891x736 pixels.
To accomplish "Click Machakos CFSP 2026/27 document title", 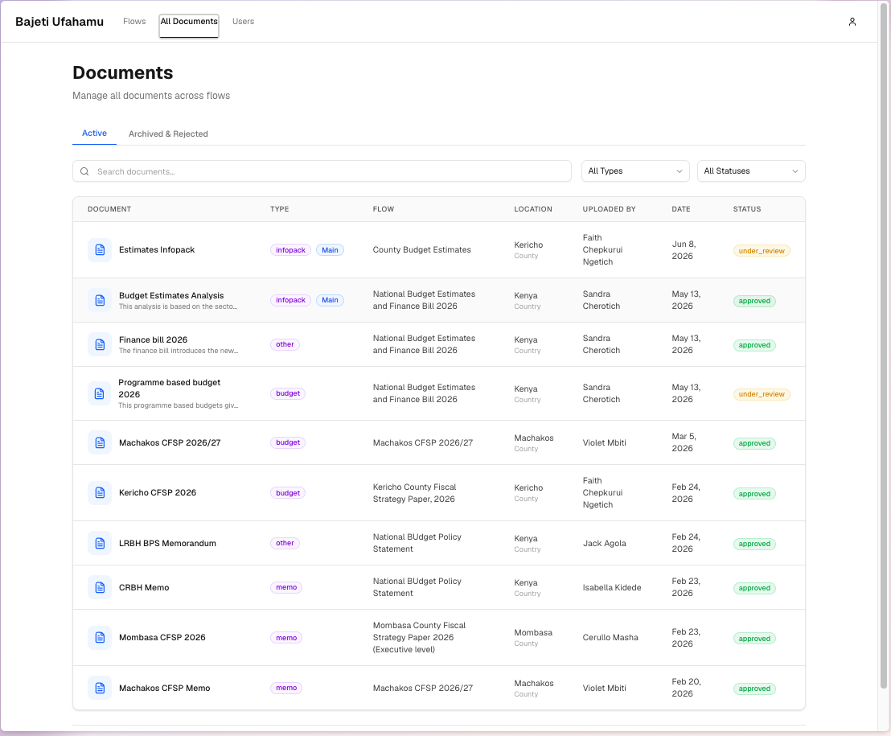I will click(170, 442).
